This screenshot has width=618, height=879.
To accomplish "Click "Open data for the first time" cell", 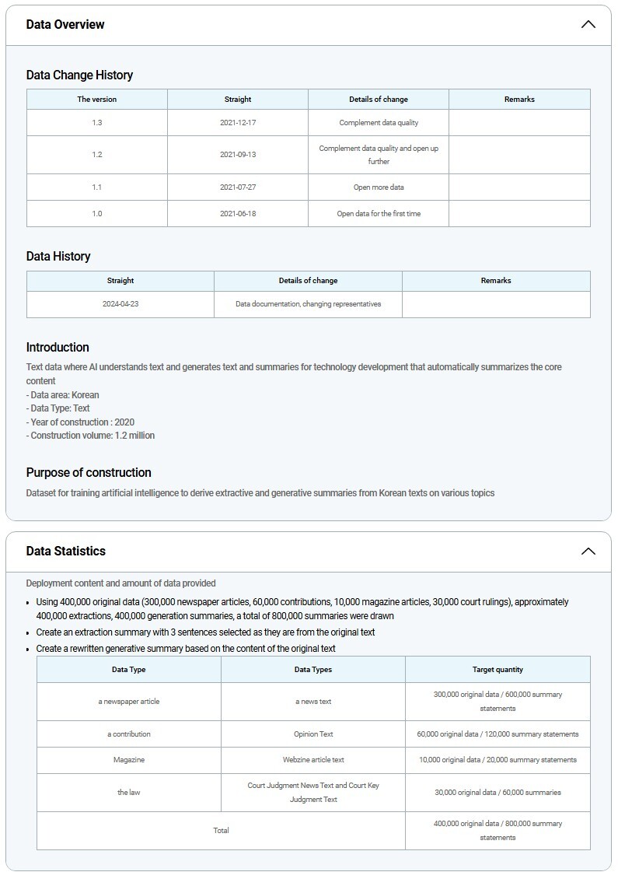I will click(x=379, y=214).
